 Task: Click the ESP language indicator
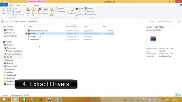(x=166, y=99)
